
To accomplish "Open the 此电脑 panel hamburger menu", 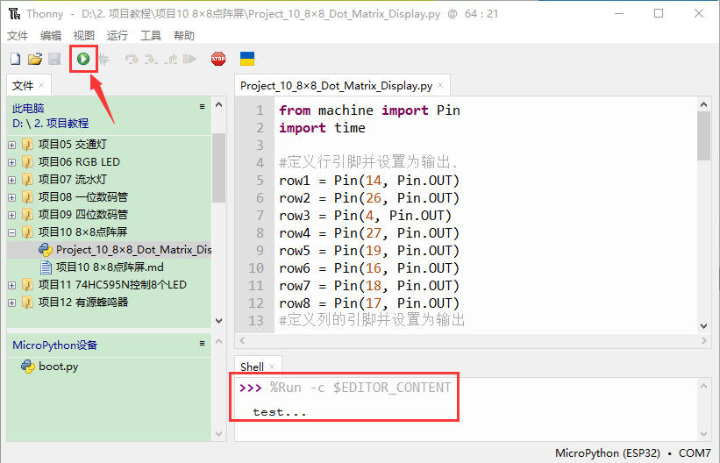I will (202, 107).
